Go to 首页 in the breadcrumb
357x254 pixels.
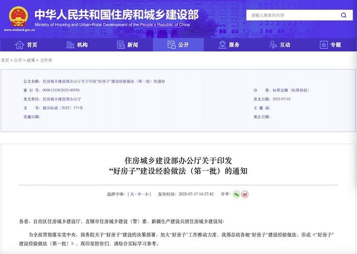(5, 60)
